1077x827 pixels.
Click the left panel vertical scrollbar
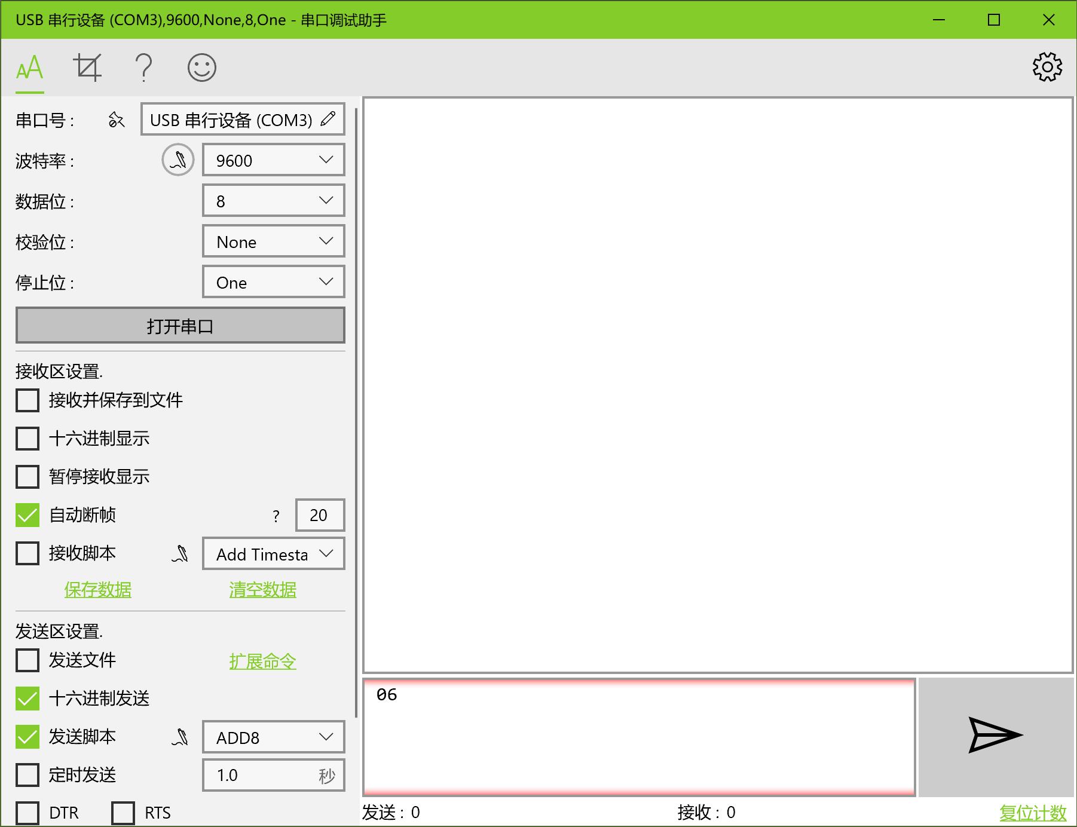(356, 412)
